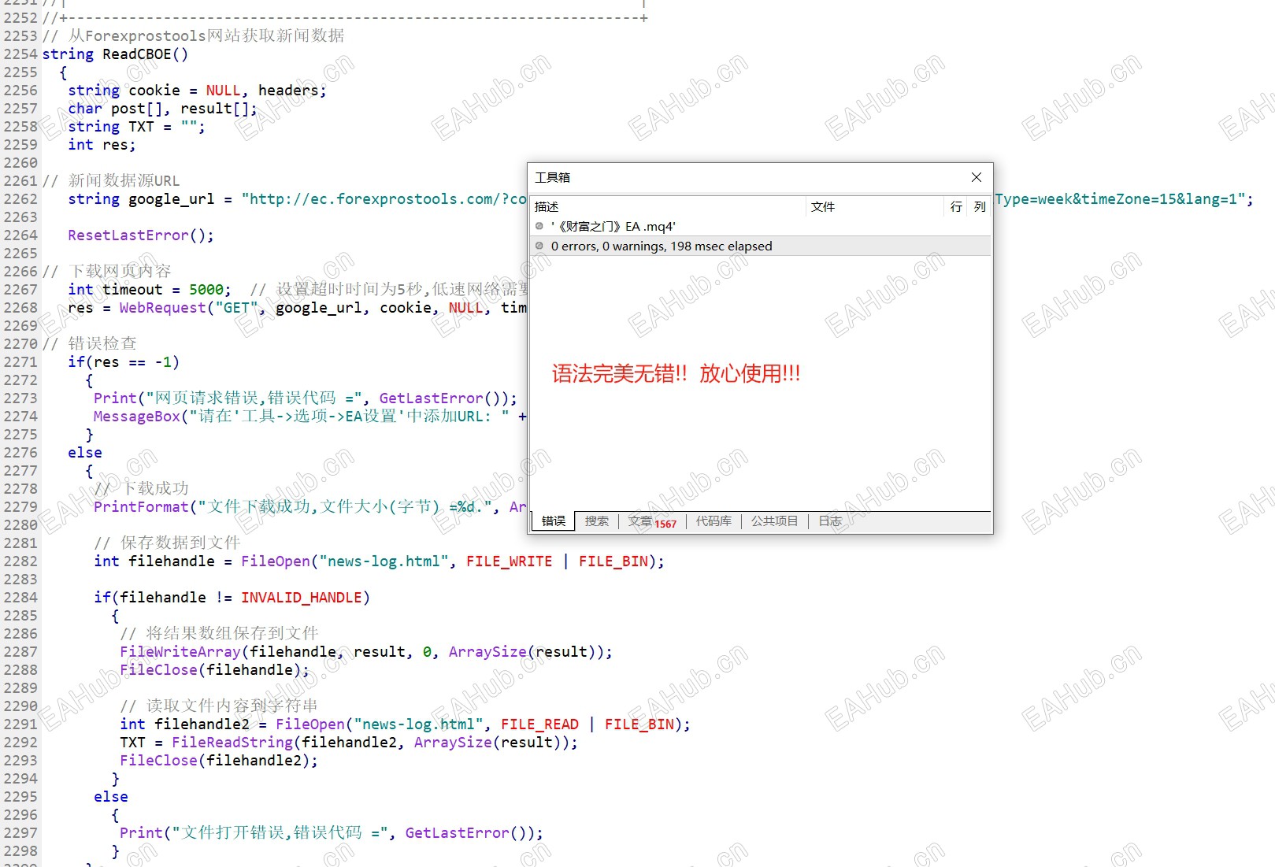1275x867 pixels.
Task: Click the 文件 column header
Action: tap(874, 206)
